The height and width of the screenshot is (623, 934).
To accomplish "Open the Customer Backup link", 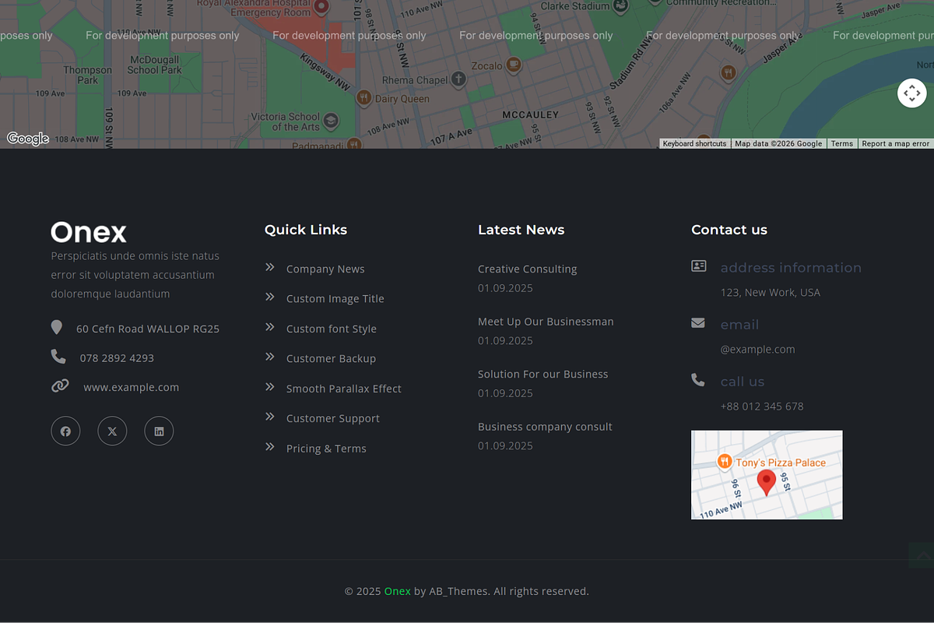I will coord(331,358).
